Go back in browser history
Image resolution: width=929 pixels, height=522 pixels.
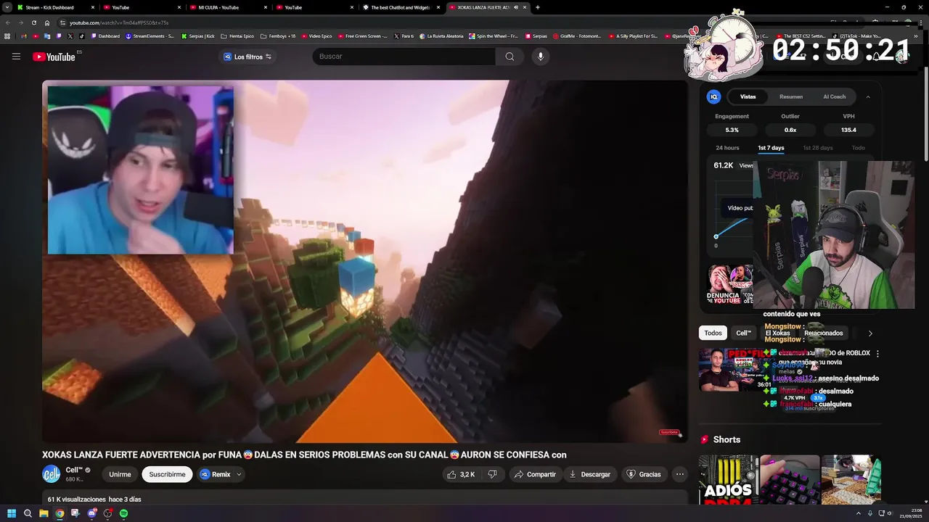[8, 22]
